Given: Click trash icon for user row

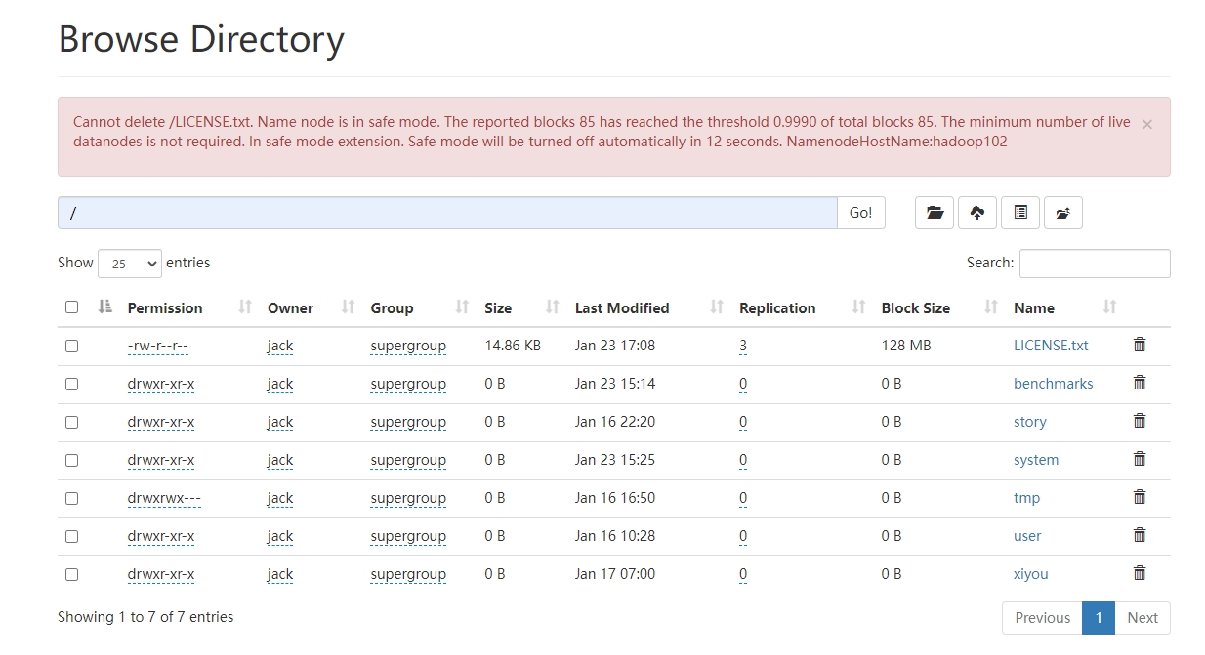Looking at the screenshot, I should point(1140,535).
